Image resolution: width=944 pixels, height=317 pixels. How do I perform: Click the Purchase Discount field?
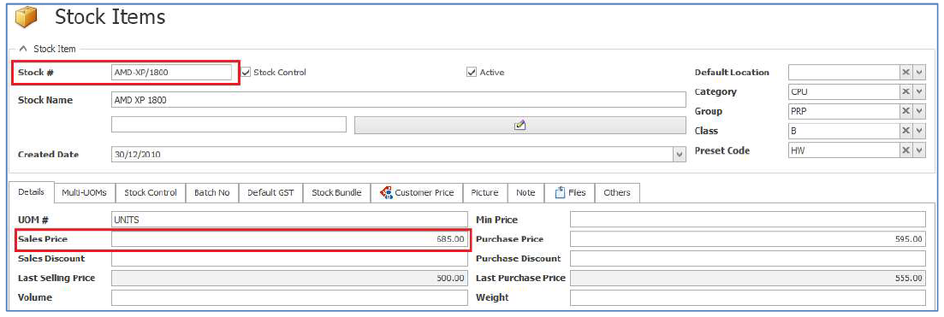(x=748, y=259)
